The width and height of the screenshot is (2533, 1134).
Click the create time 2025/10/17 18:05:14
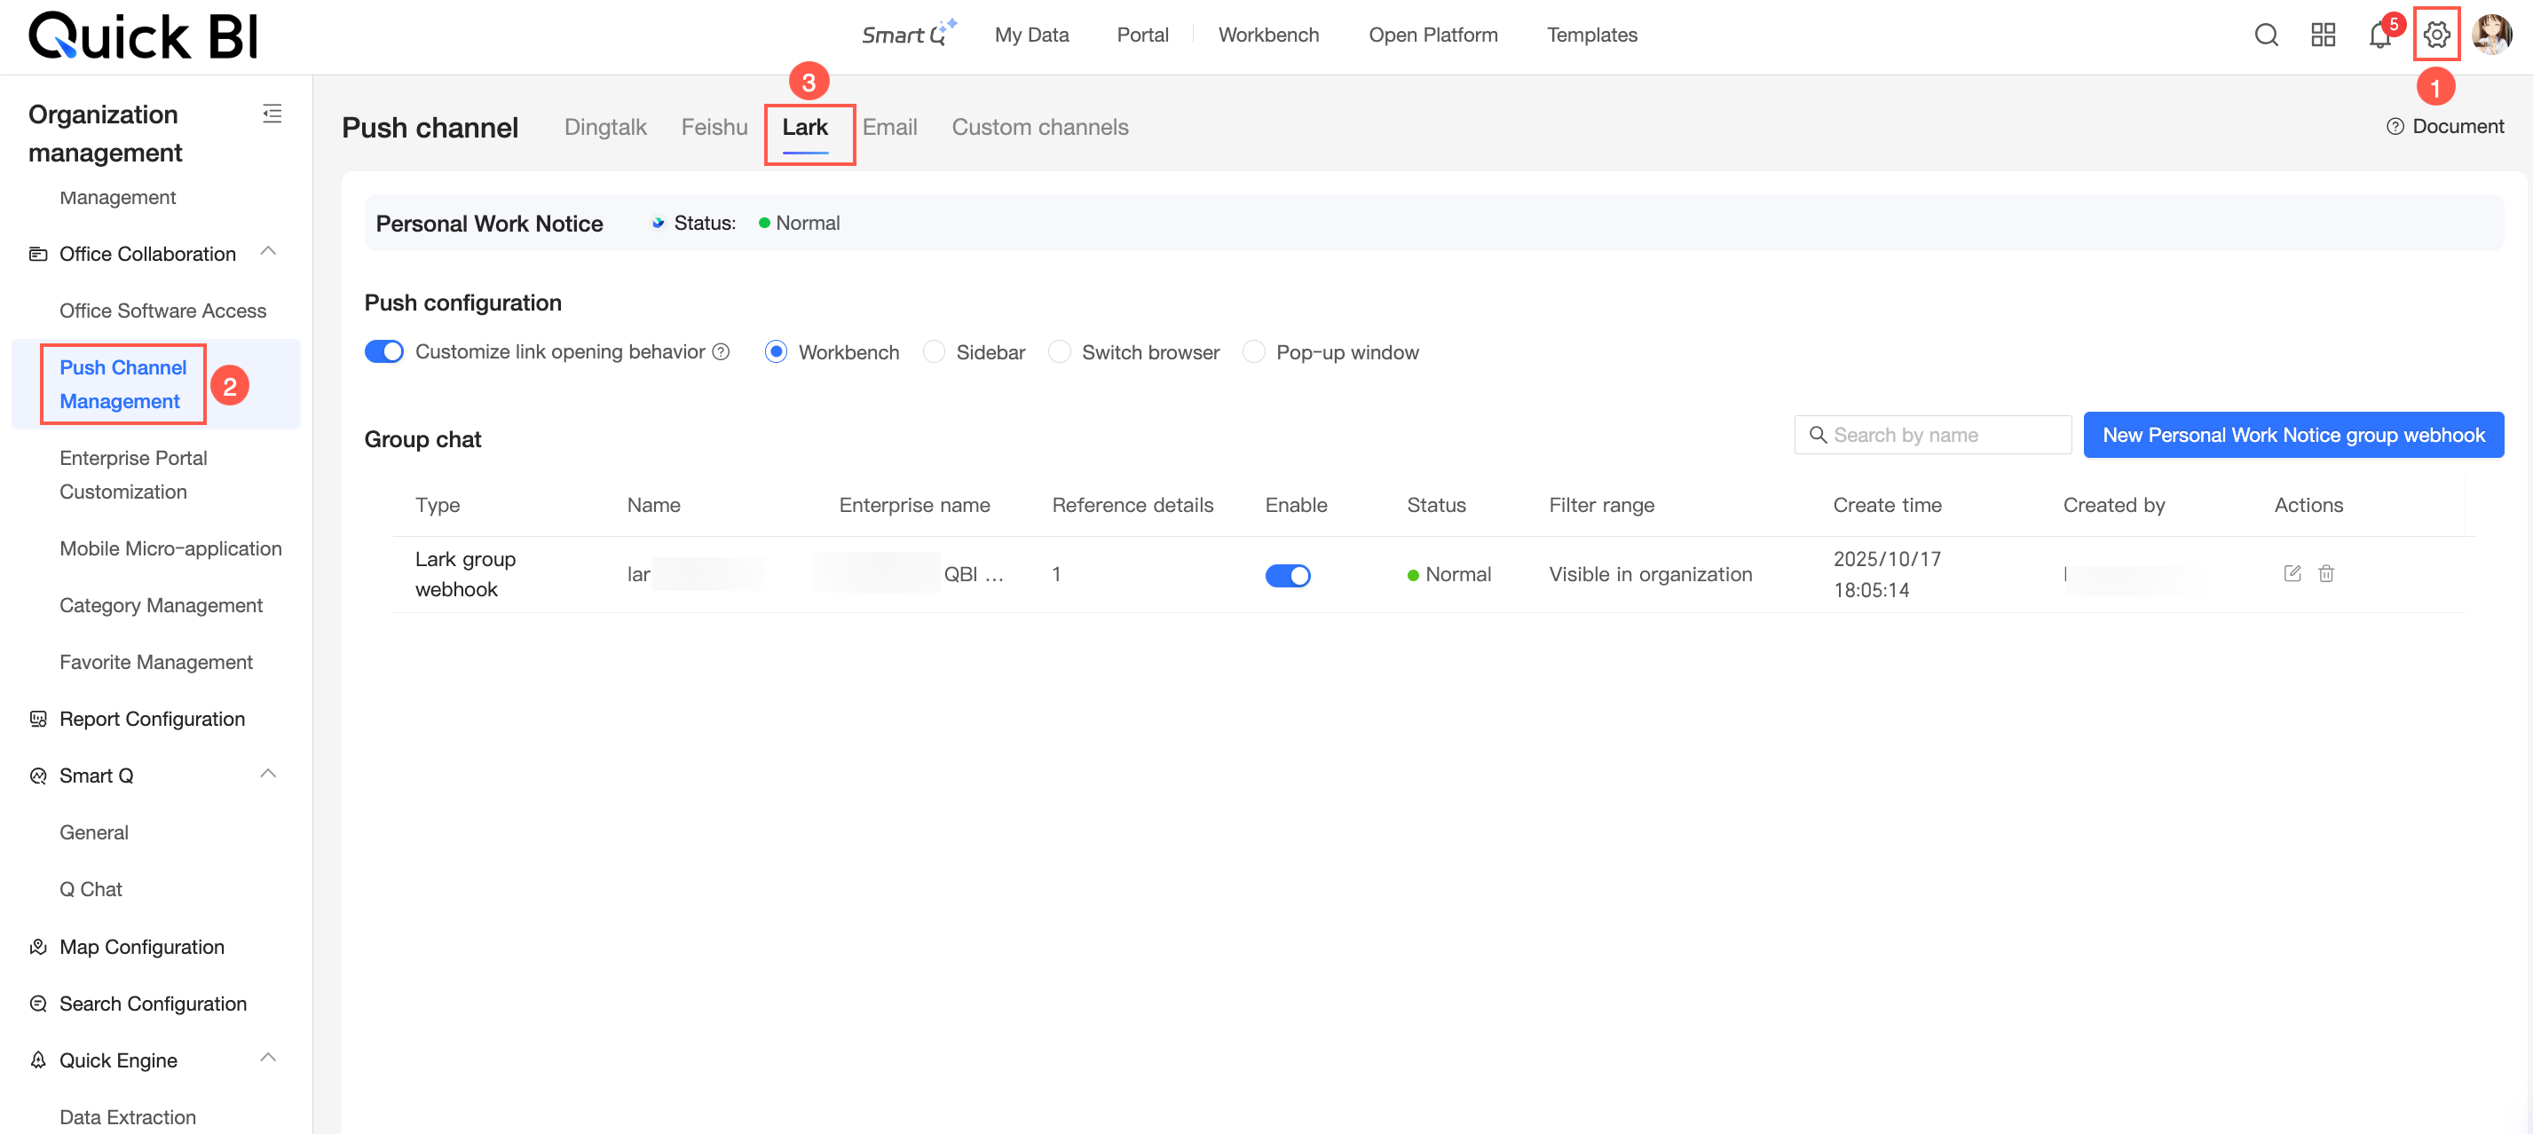[1887, 575]
